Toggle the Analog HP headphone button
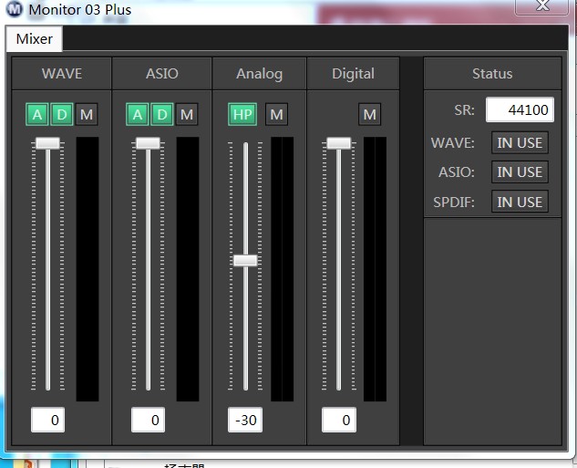 [242, 114]
